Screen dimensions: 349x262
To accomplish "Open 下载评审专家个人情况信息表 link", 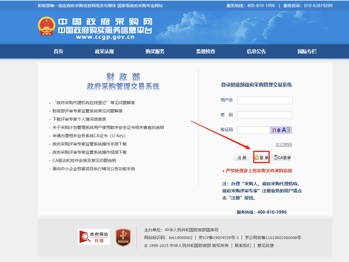I will click(x=79, y=119).
